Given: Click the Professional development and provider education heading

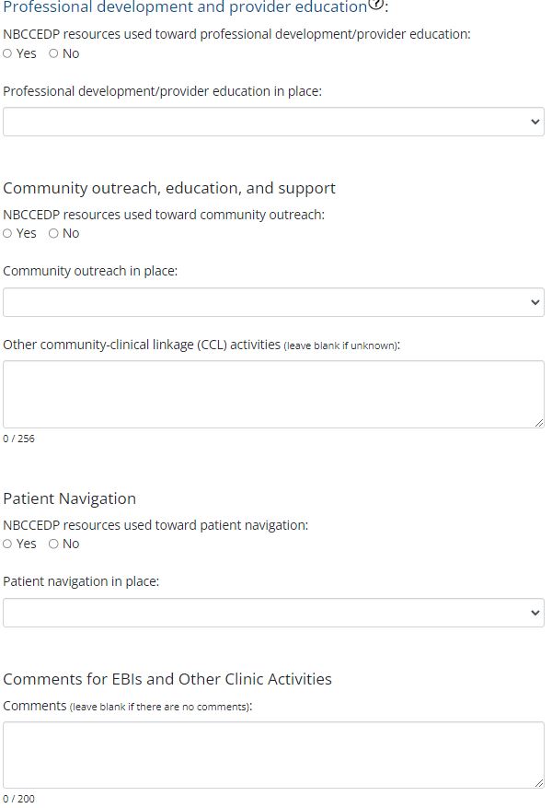Looking at the screenshot, I should pyautogui.click(x=184, y=7).
